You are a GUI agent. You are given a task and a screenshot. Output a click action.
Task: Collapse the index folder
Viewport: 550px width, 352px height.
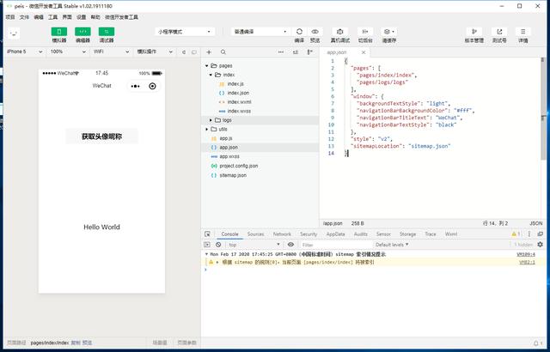pos(211,75)
